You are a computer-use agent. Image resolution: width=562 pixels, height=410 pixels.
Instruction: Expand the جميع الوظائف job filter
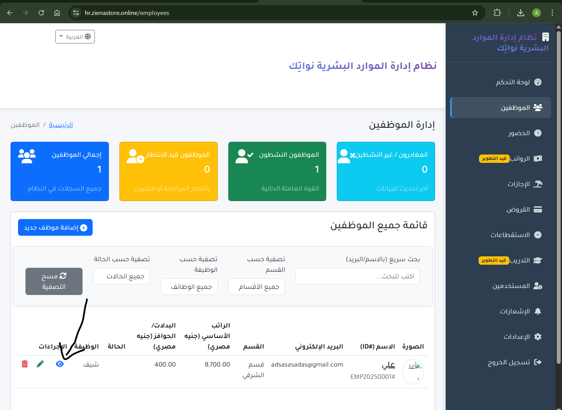click(189, 287)
